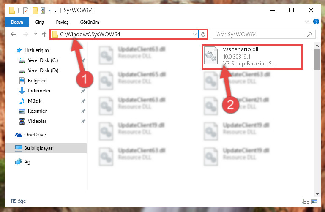325x212 pixels.
Task: Expand the ribbon with the chevron
Action: click(x=307, y=22)
